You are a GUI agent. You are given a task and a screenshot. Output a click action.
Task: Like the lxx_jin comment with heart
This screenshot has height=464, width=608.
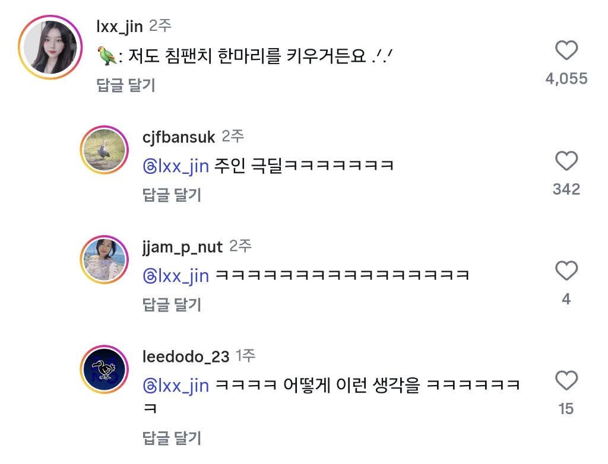(566, 52)
